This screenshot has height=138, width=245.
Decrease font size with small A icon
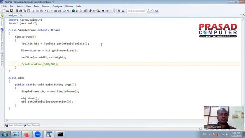(x=123, y=11)
